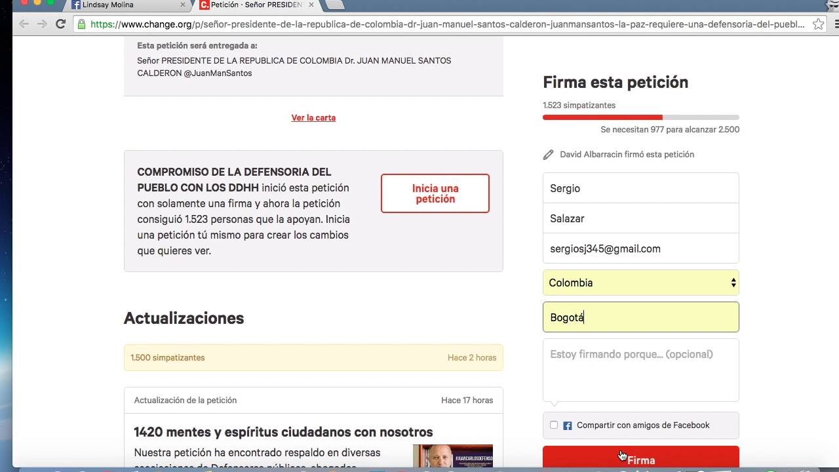Image resolution: width=839 pixels, height=472 pixels.
Task: Click the Salazar last name field
Action: pos(641,218)
